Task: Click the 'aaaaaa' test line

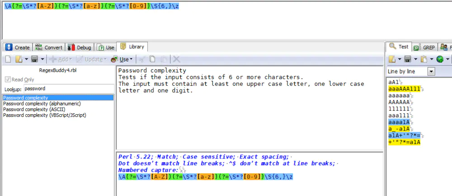Action: pyautogui.click(x=399, y=96)
